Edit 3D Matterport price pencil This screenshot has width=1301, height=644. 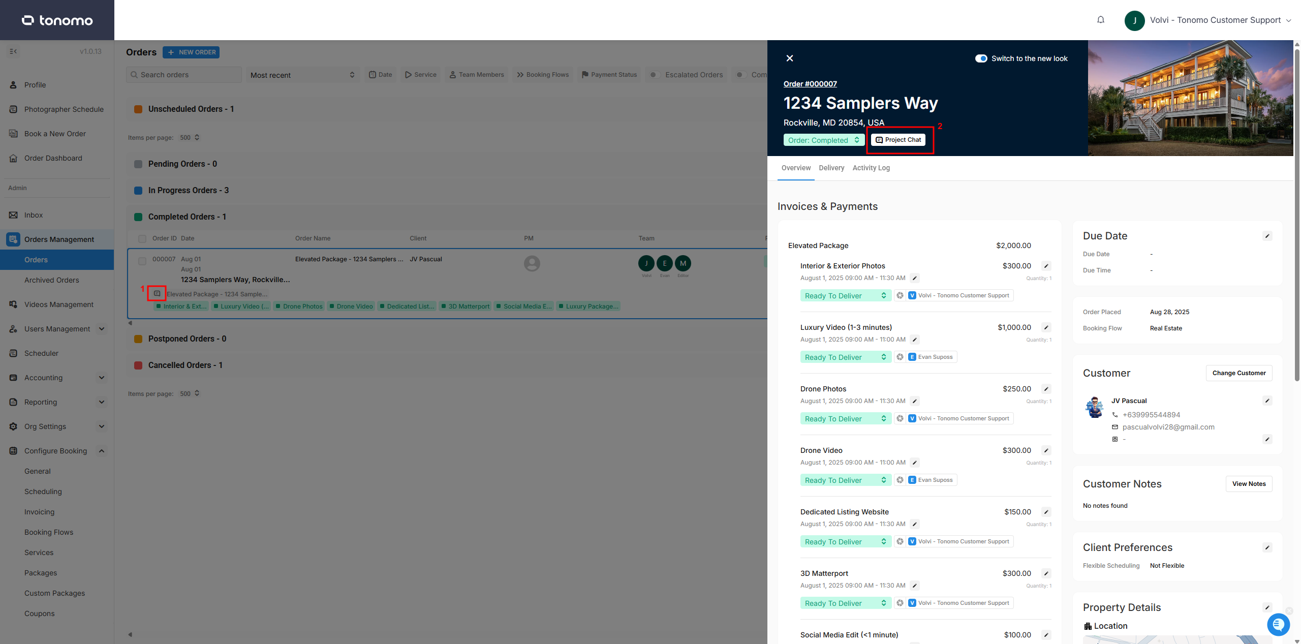click(1046, 573)
